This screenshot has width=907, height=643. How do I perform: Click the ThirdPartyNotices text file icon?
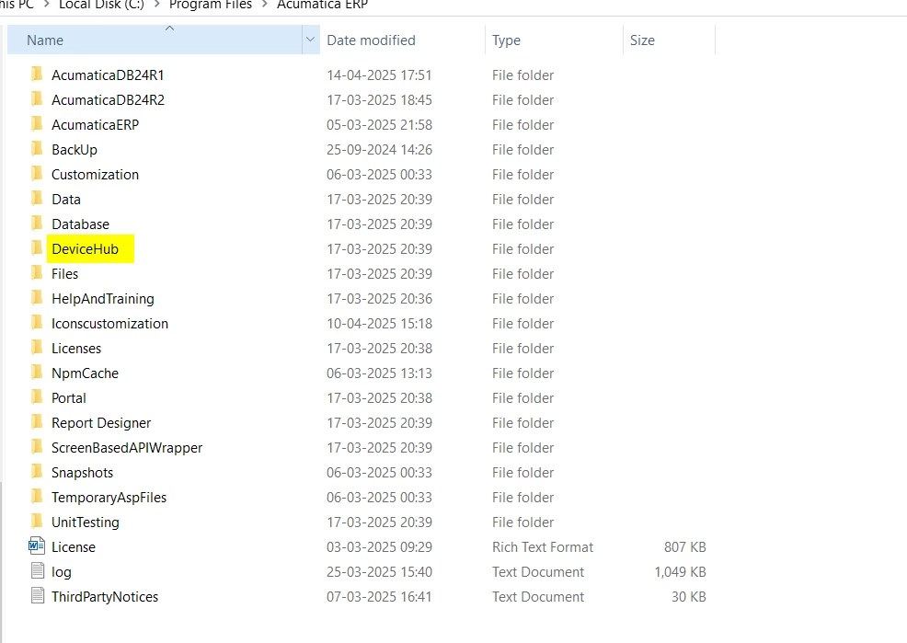[38, 595]
